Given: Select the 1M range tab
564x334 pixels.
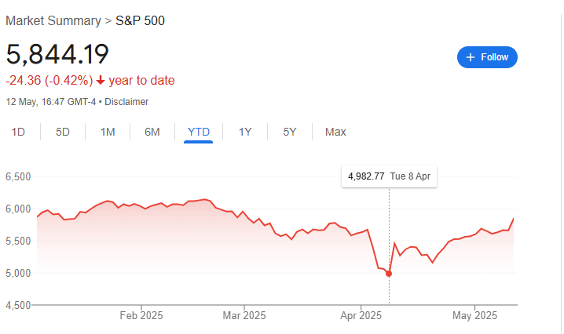Looking at the screenshot, I should [108, 132].
